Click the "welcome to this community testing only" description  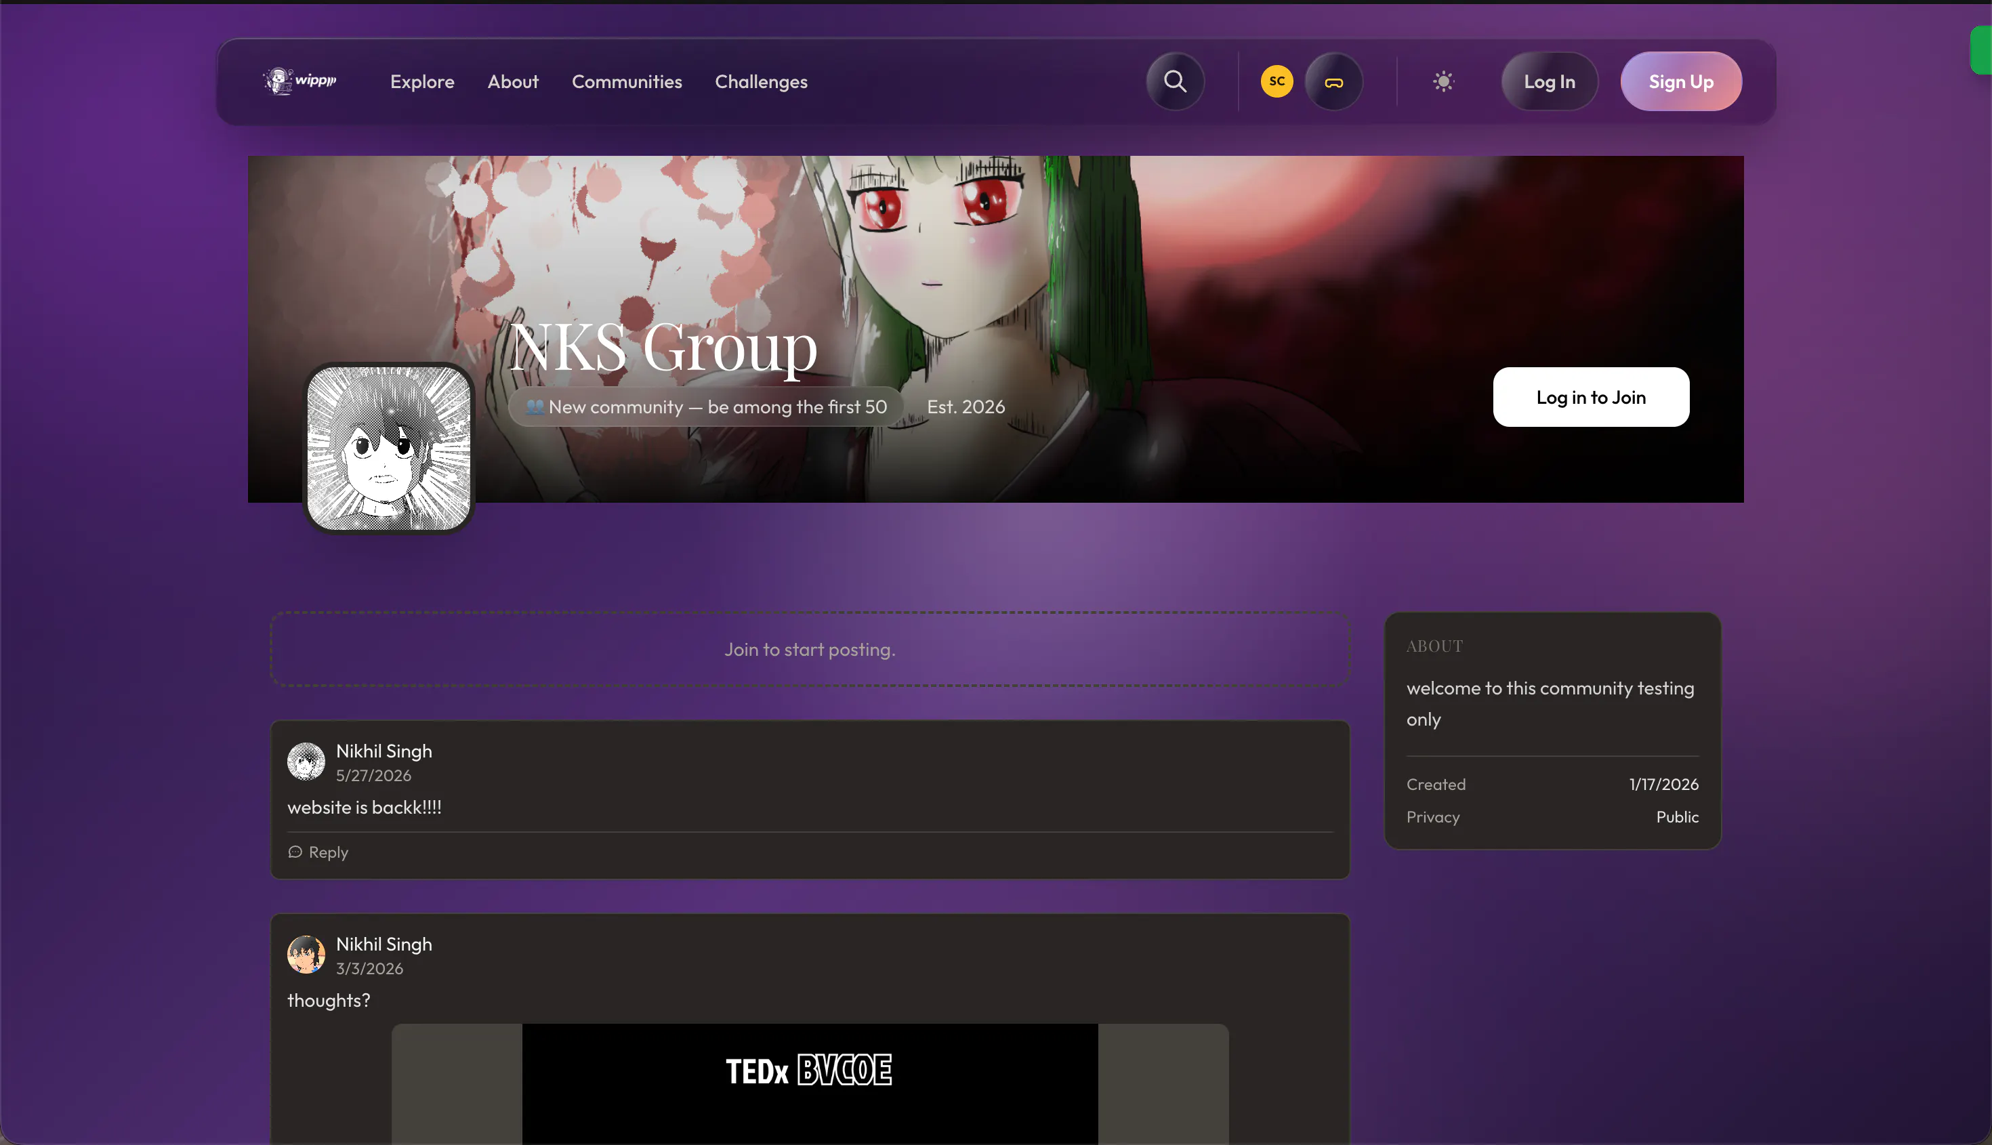[x=1550, y=704]
